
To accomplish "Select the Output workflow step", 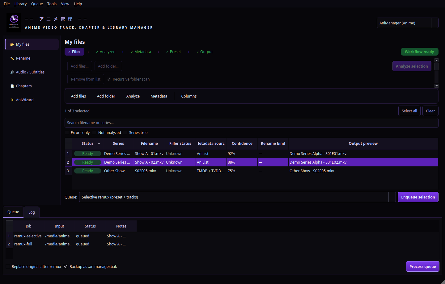I will coord(205,52).
